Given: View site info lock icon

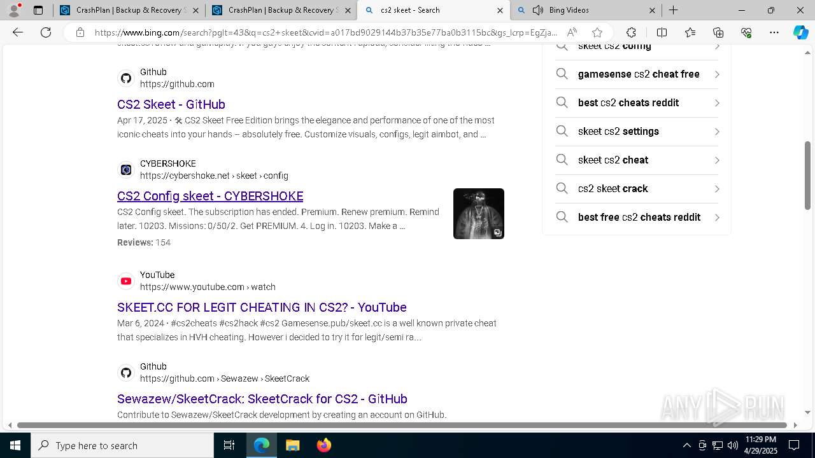Looking at the screenshot, I should click(x=80, y=32).
